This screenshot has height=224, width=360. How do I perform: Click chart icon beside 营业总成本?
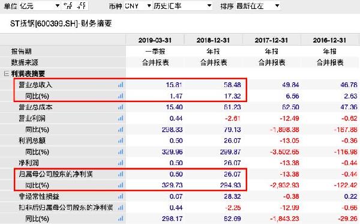[121, 107]
